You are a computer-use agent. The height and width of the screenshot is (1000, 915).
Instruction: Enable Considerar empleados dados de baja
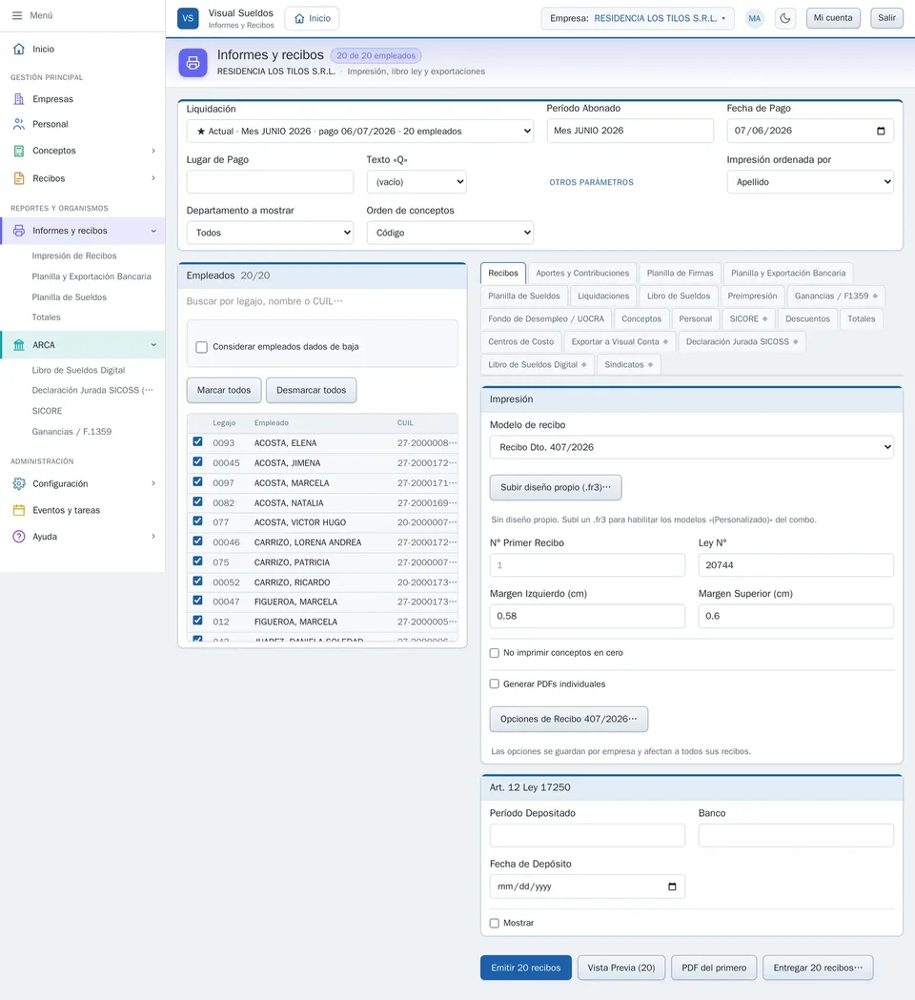pos(201,347)
